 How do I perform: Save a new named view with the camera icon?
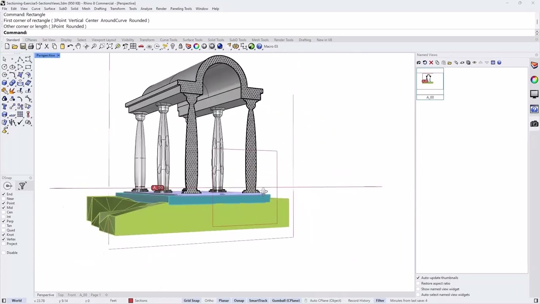pos(419,62)
